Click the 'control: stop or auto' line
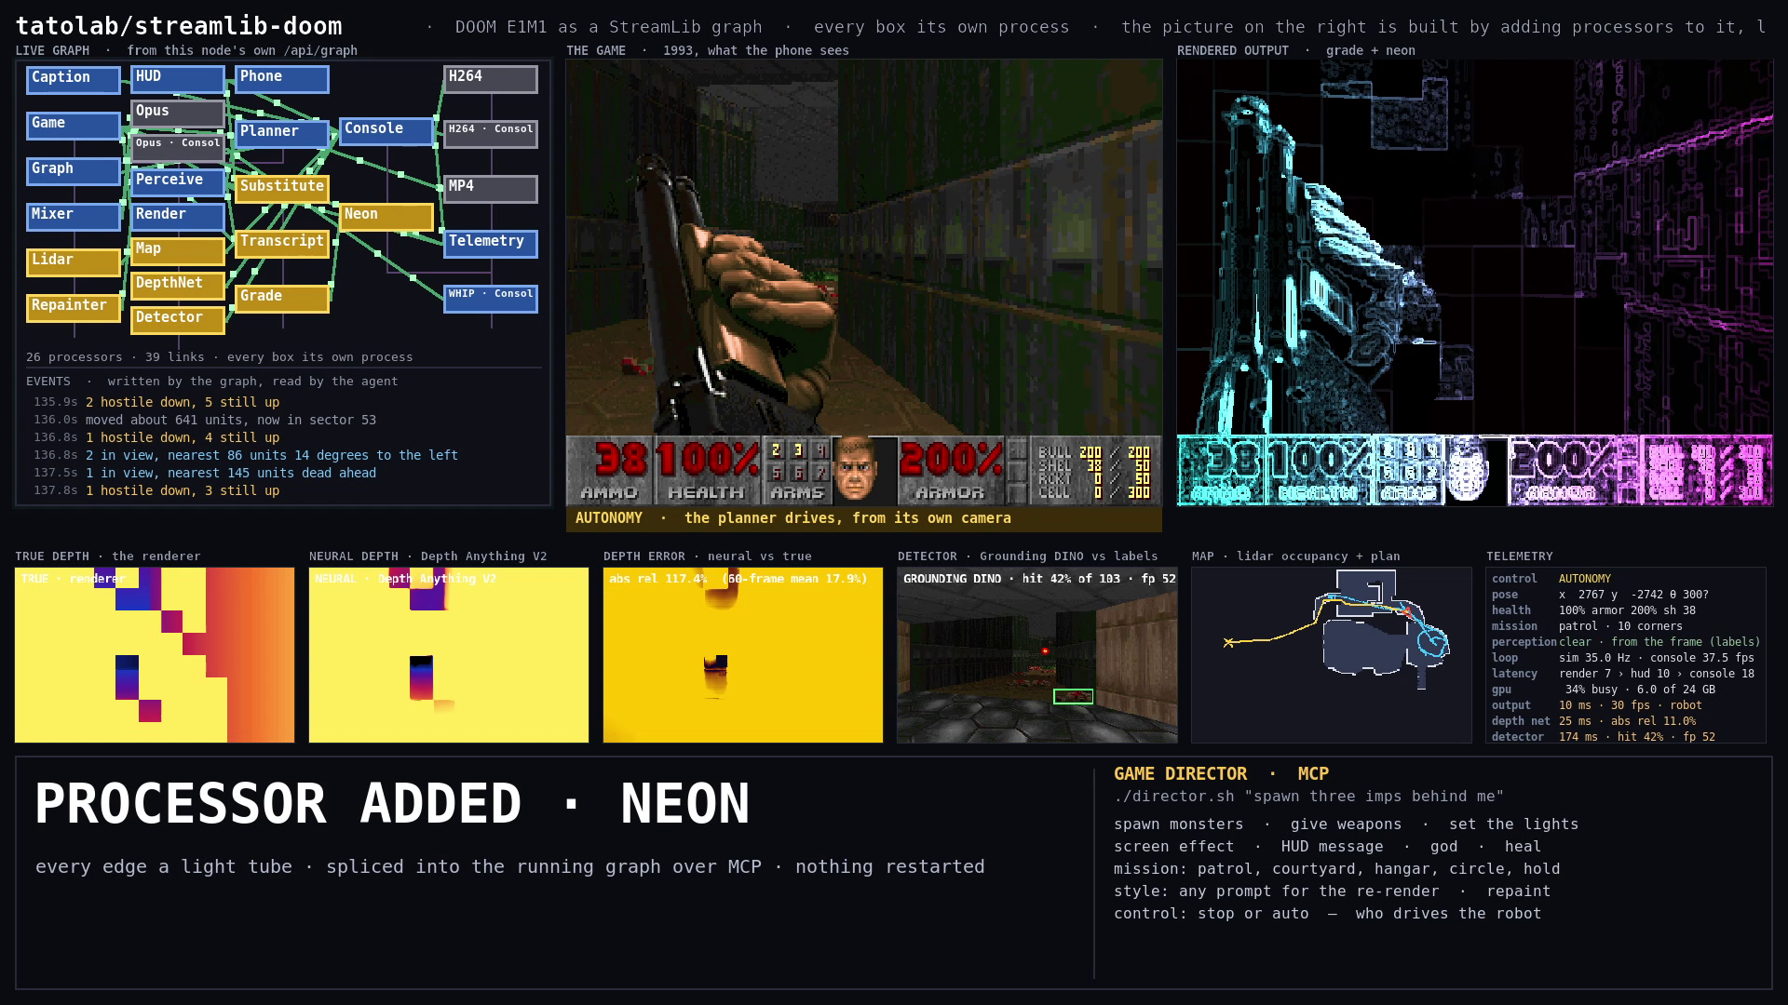The image size is (1788, 1005). click(1327, 914)
